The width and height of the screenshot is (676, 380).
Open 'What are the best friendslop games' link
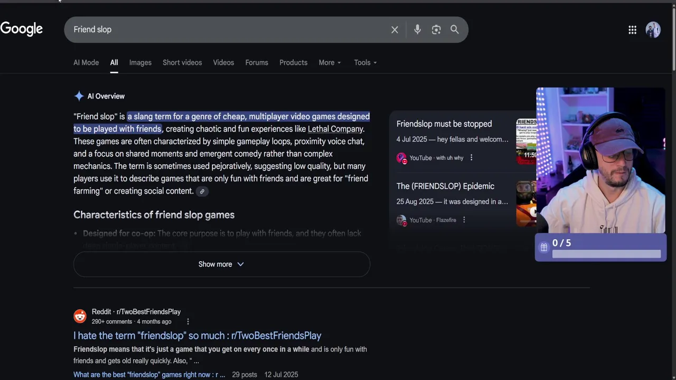click(149, 375)
